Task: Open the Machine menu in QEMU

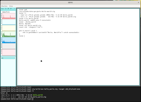Action: [4, 6]
